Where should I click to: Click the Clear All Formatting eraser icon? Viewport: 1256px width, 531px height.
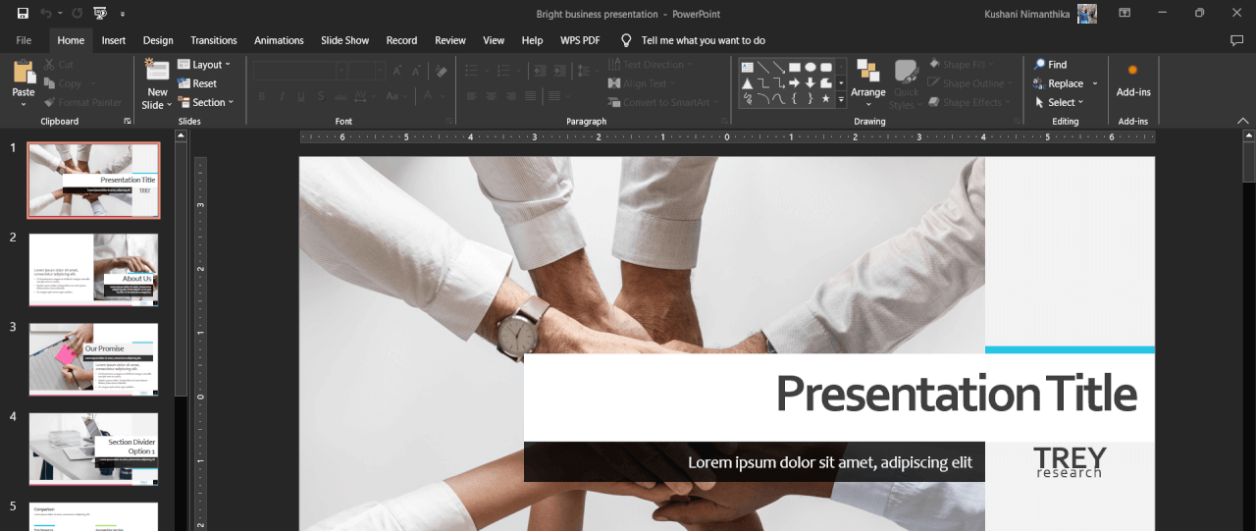click(x=442, y=71)
